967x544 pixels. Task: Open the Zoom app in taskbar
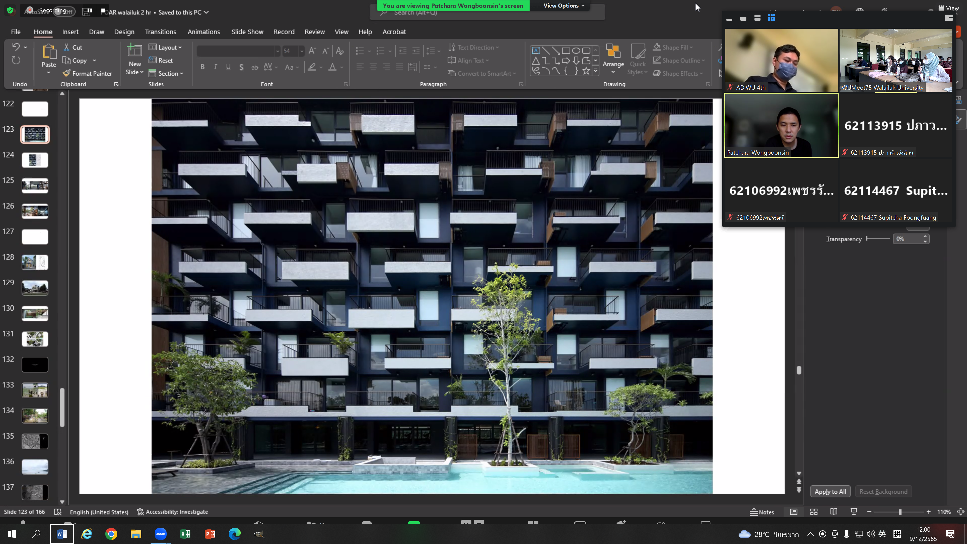[x=161, y=533]
